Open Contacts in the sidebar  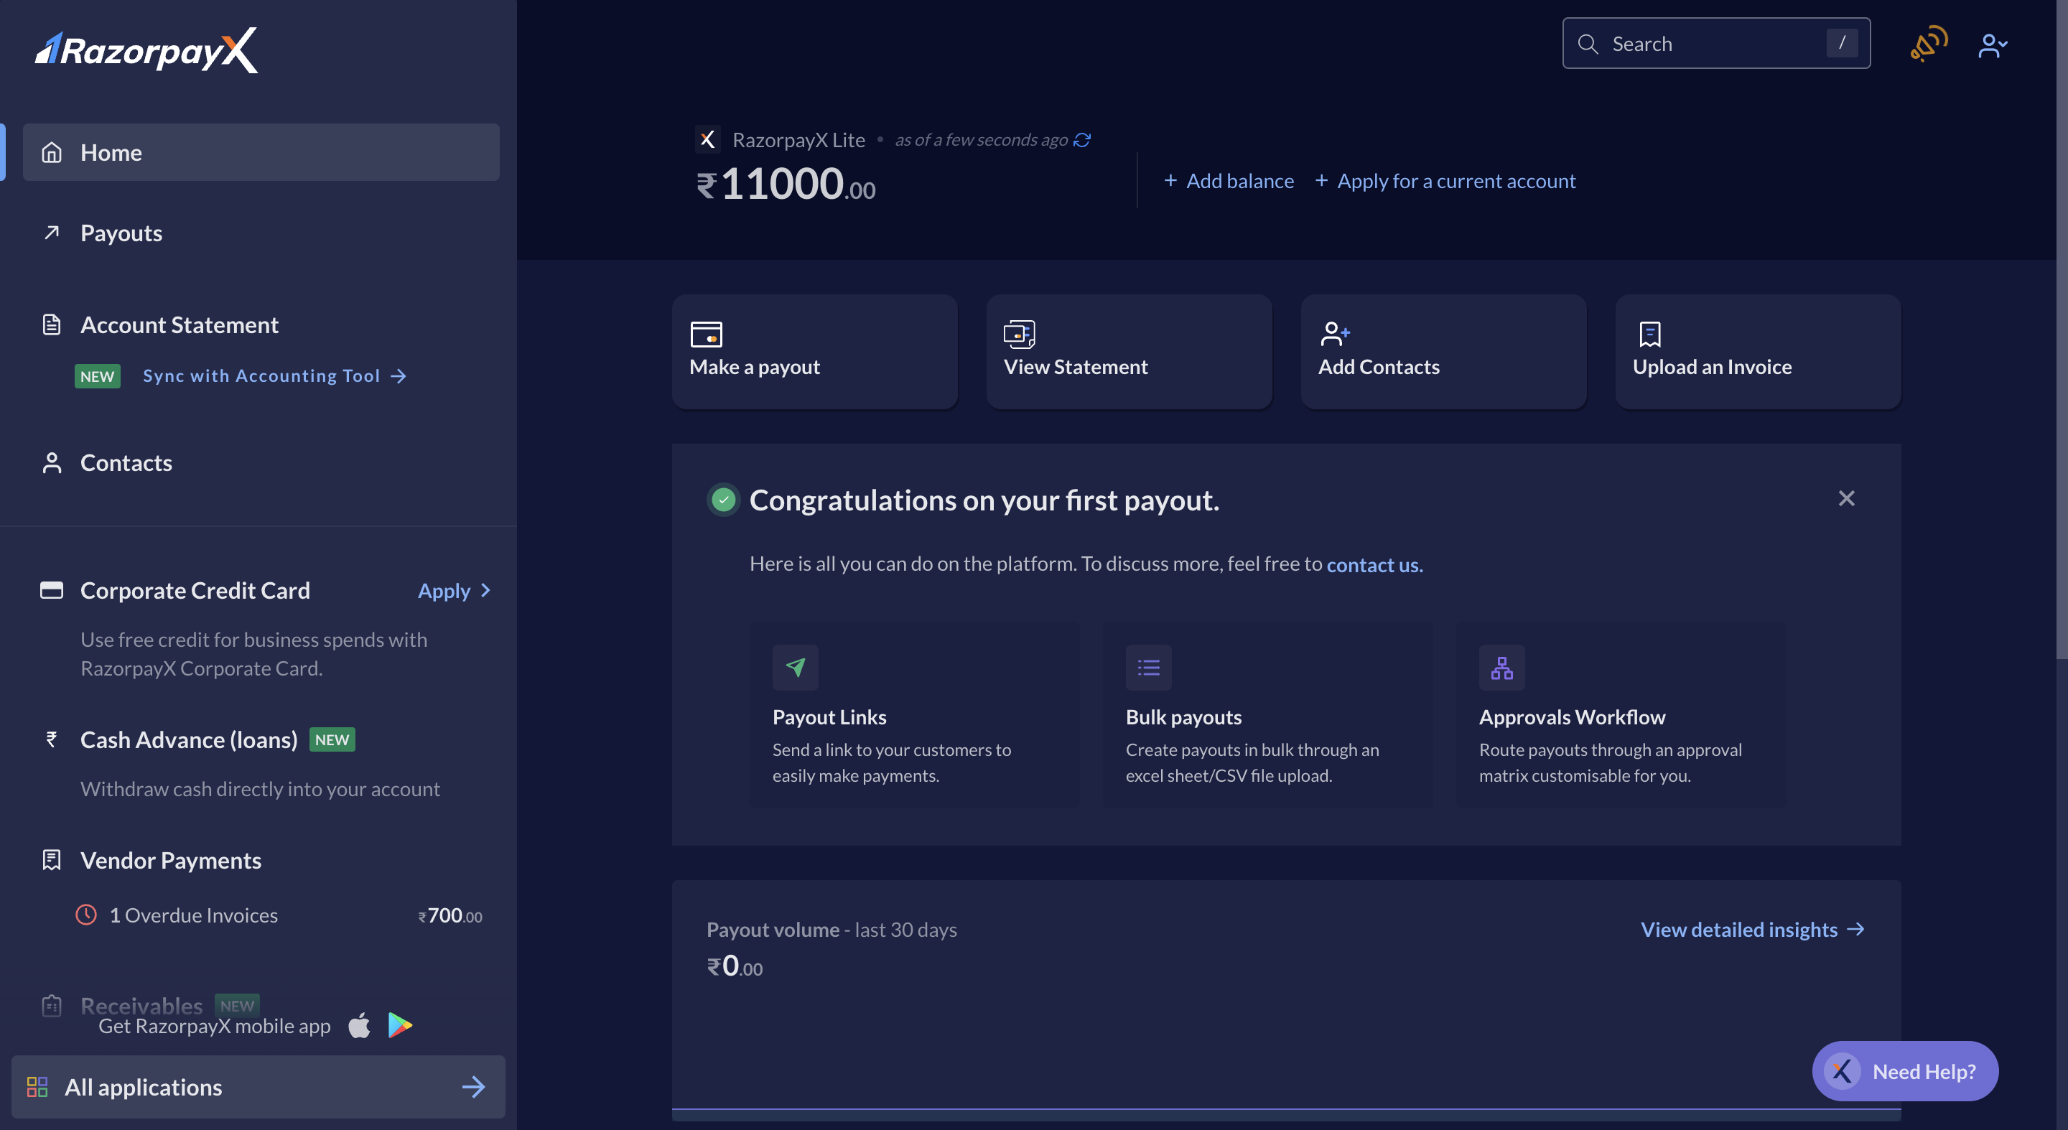tap(126, 462)
